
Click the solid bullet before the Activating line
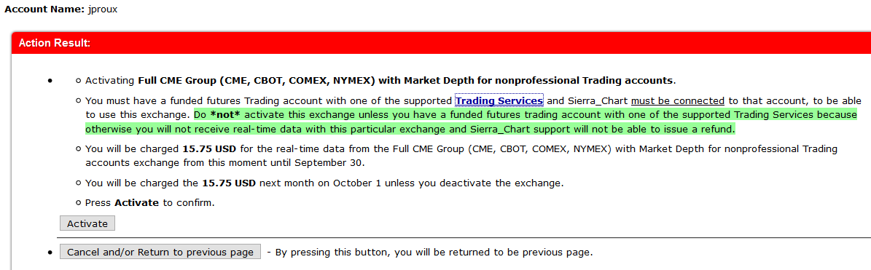point(50,81)
